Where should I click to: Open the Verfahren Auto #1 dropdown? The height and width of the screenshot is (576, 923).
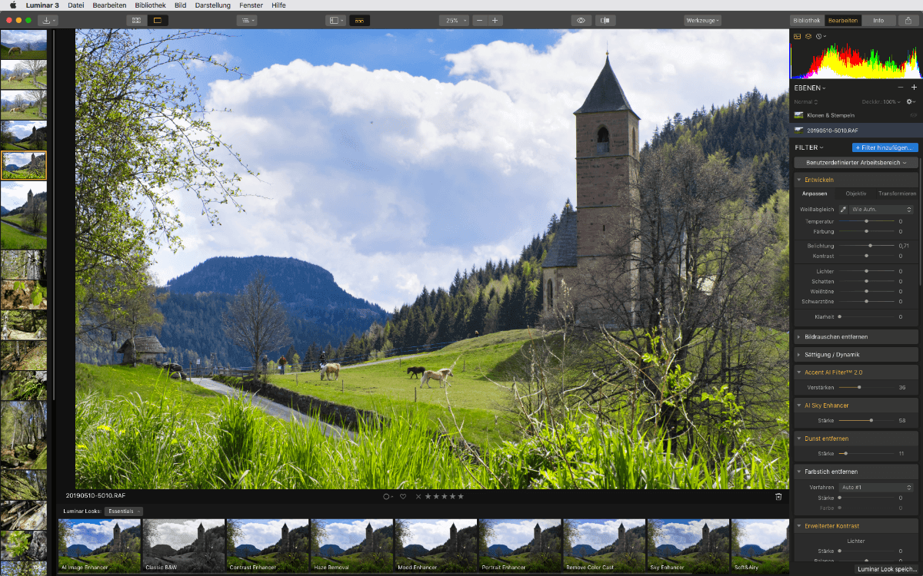[x=876, y=487]
